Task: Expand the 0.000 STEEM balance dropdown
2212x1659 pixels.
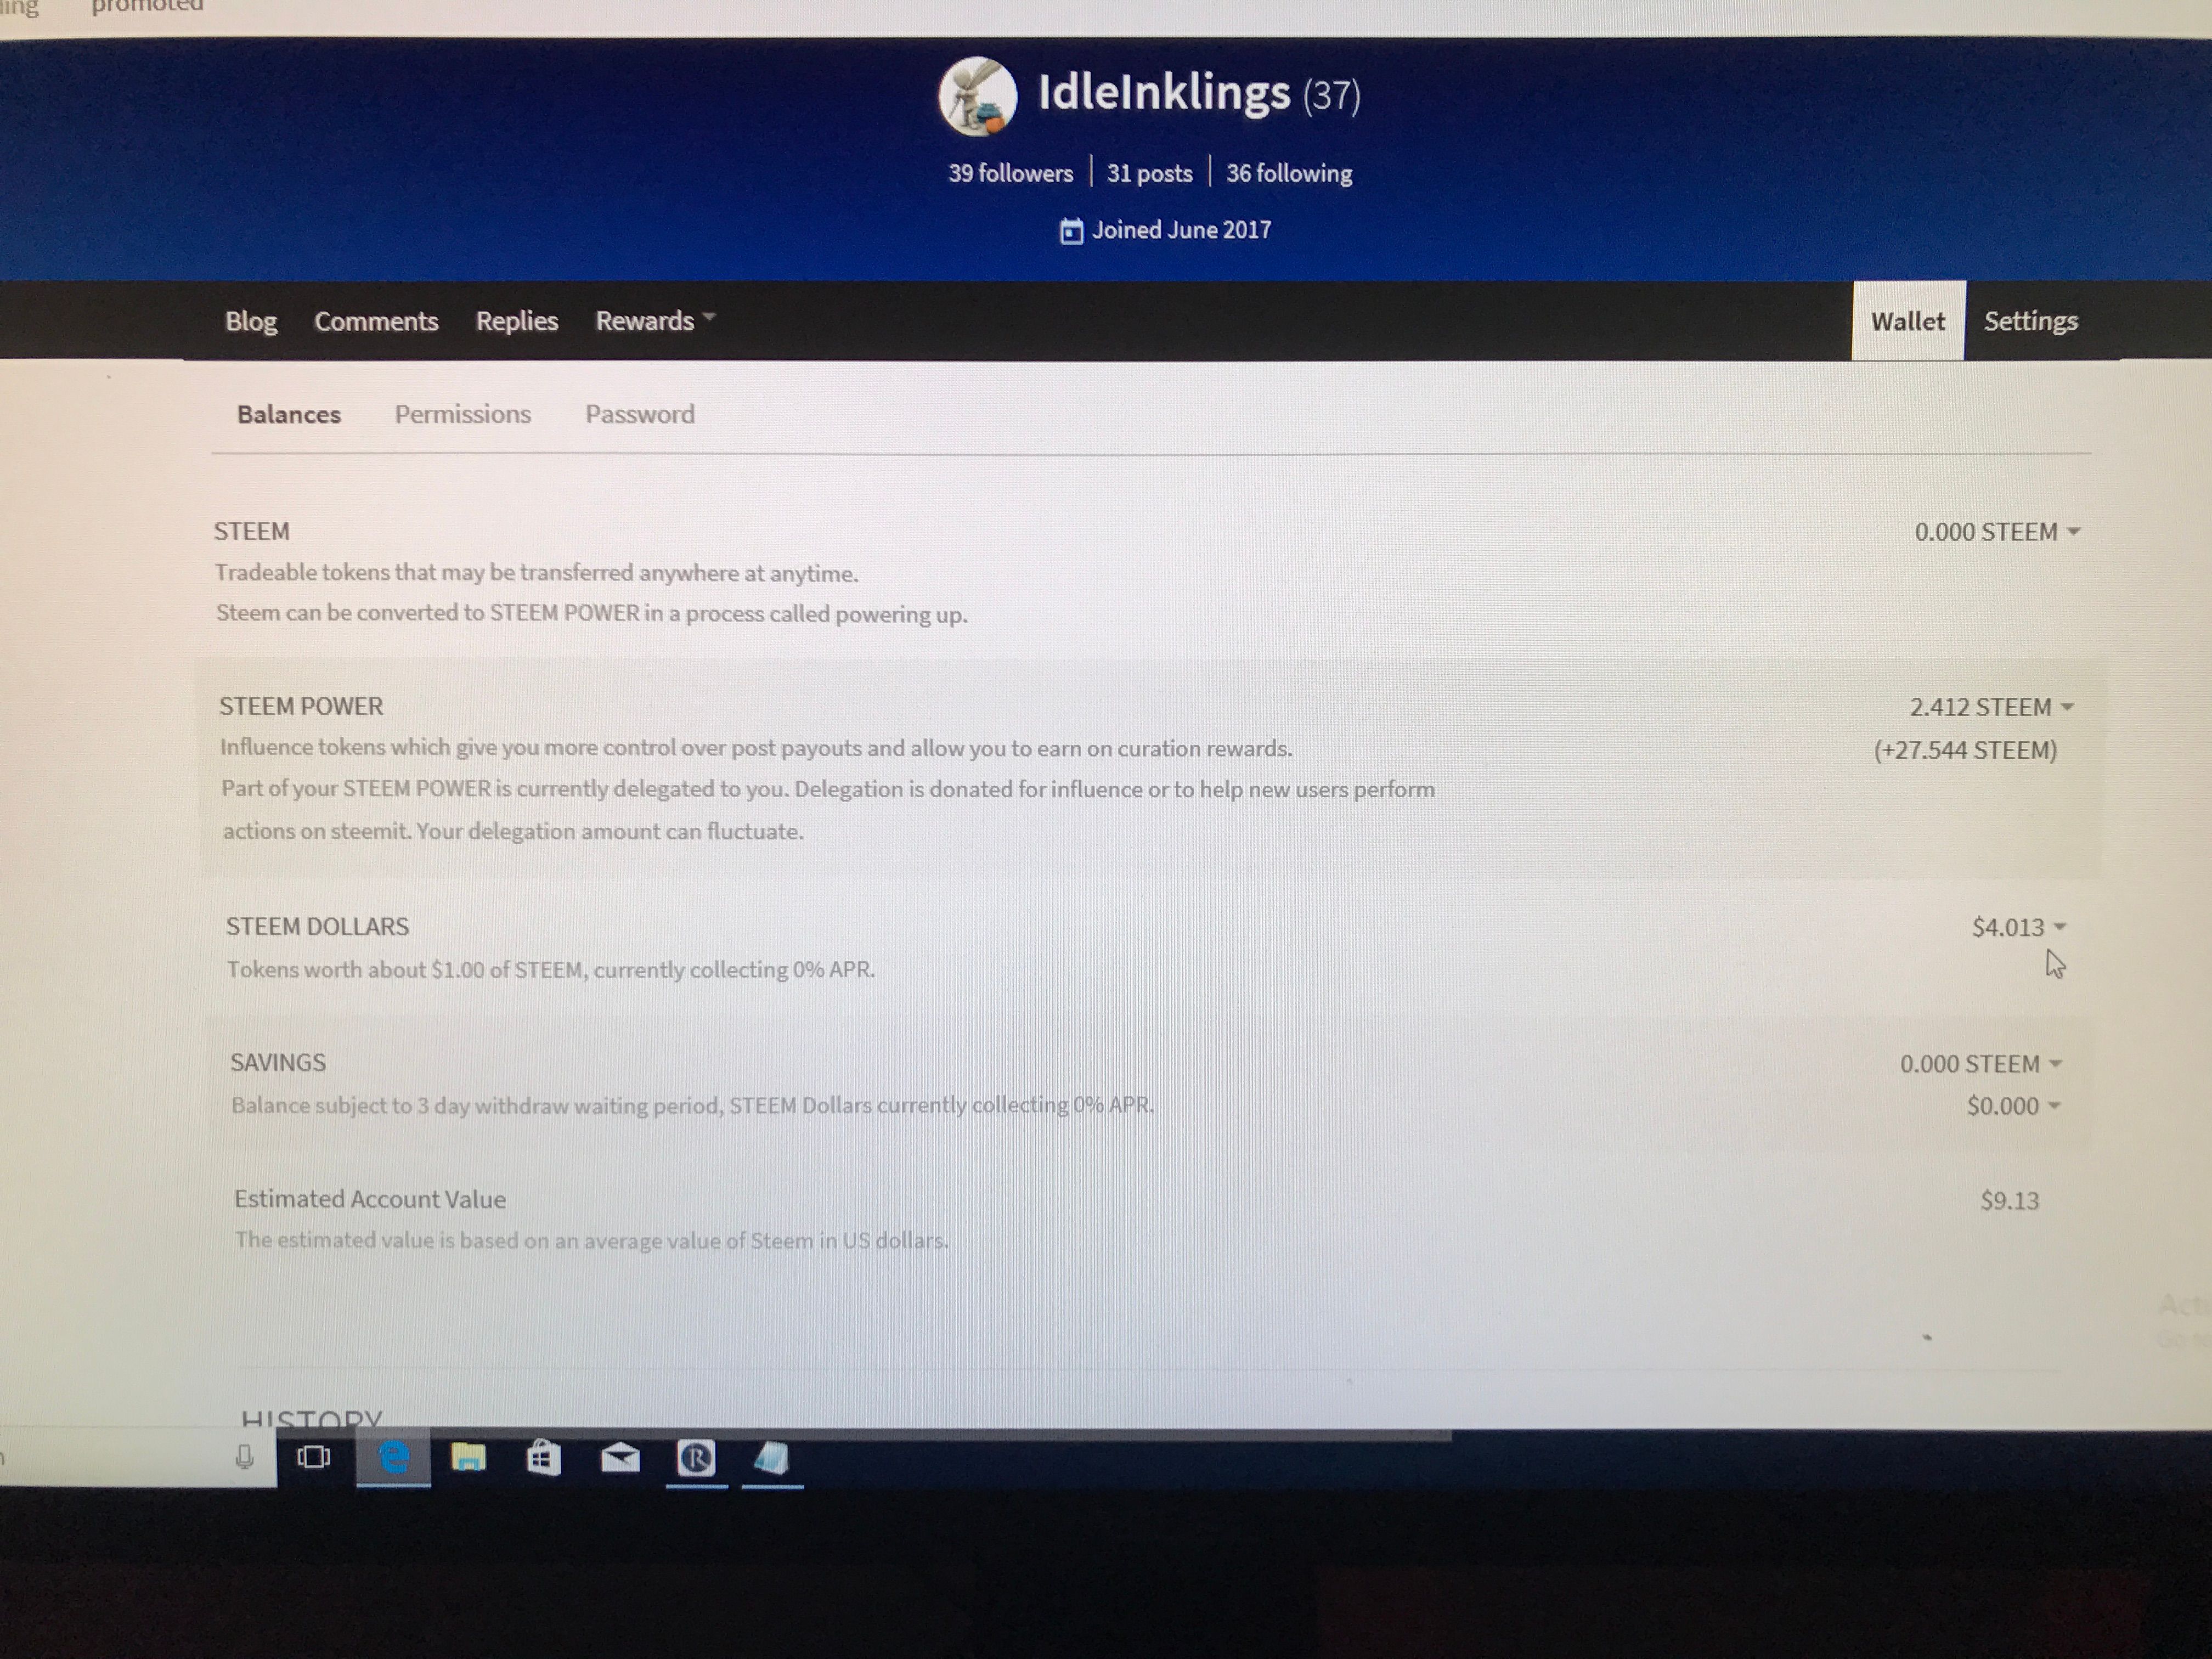Action: 1997,532
